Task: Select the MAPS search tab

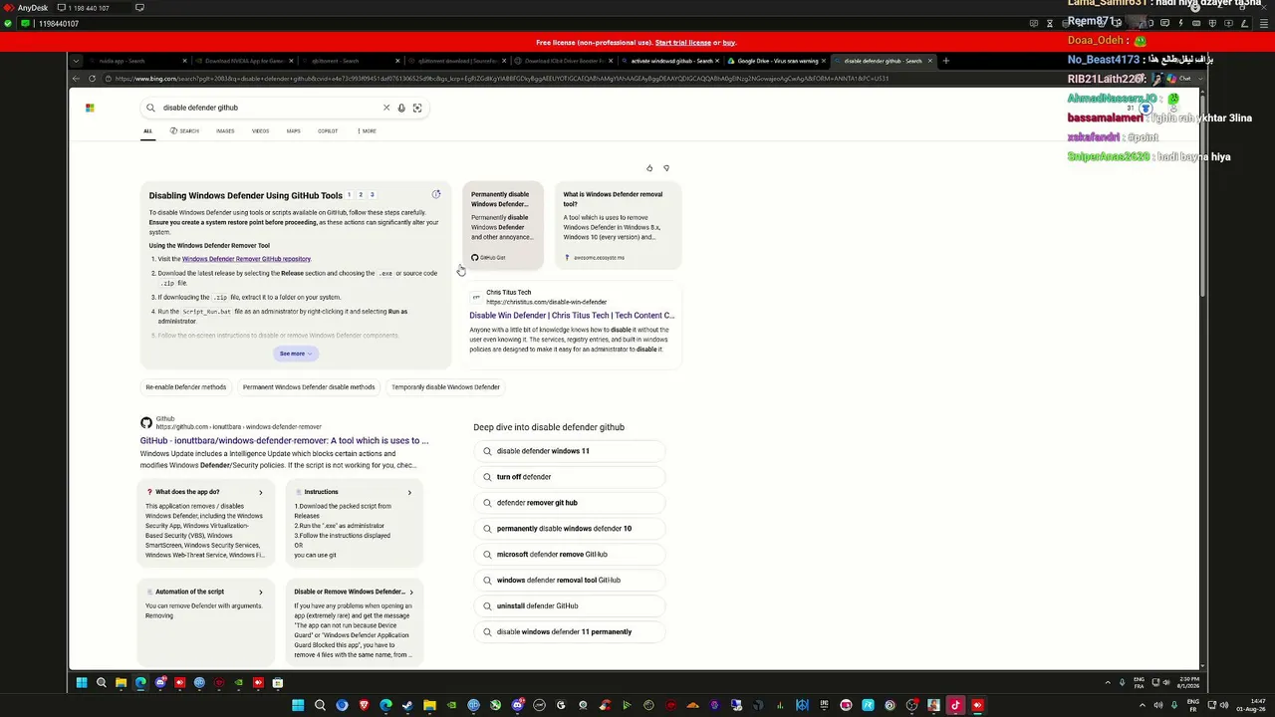Action: pyautogui.click(x=294, y=130)
